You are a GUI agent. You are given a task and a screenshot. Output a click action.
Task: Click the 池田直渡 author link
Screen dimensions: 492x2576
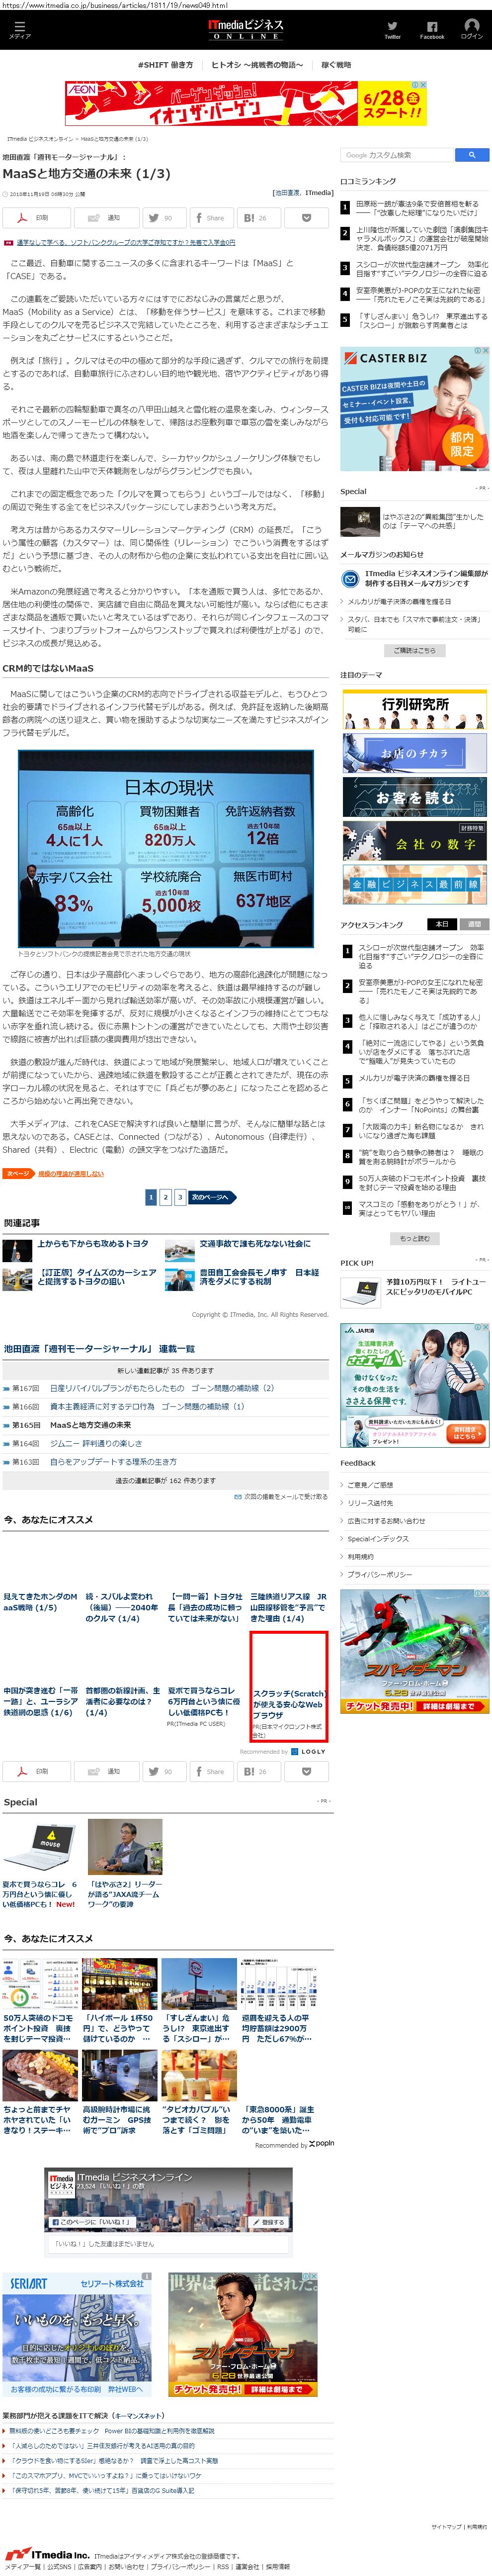[x=286, y=193]
